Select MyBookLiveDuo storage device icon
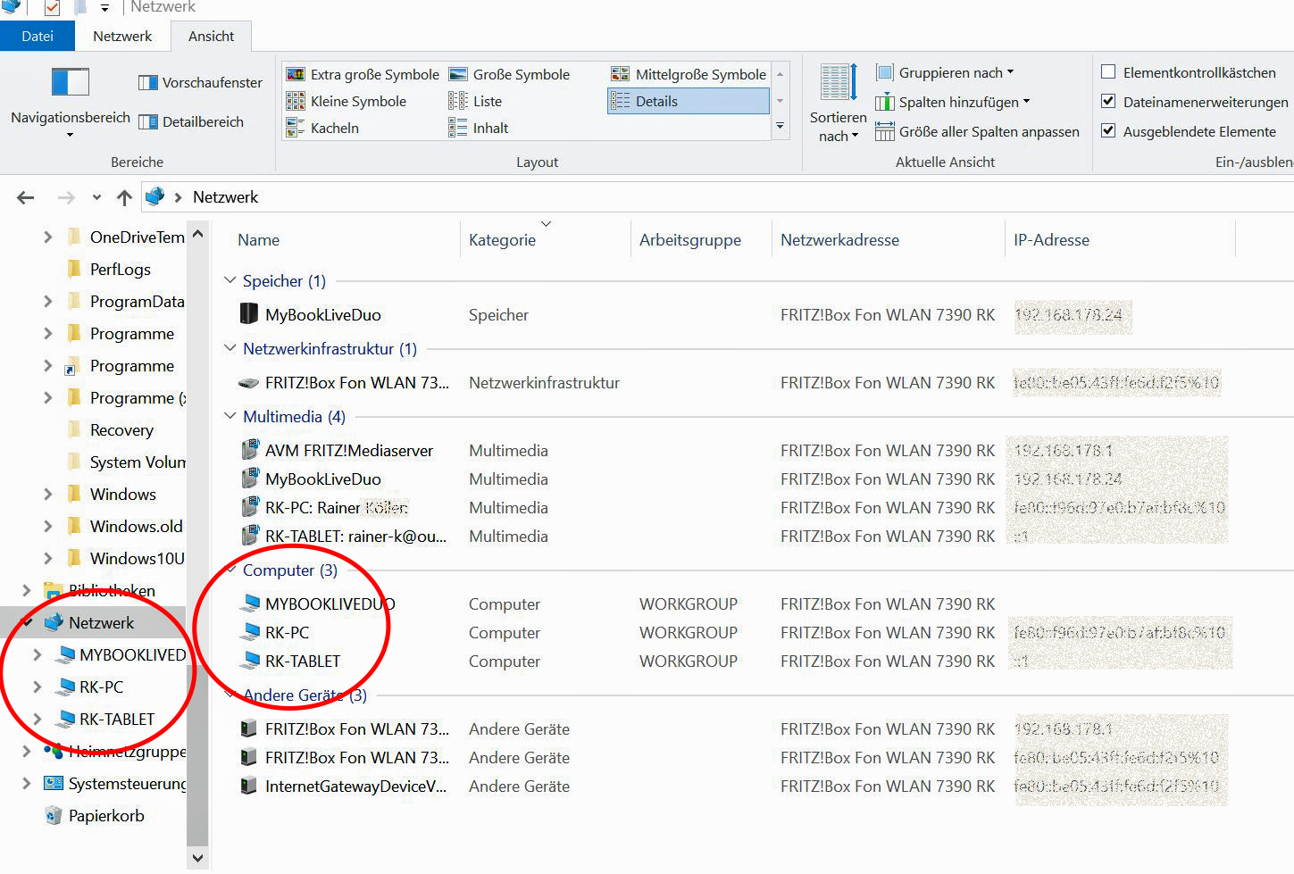Viewport: 1294px width, 874px height. (x=249, y=313)
